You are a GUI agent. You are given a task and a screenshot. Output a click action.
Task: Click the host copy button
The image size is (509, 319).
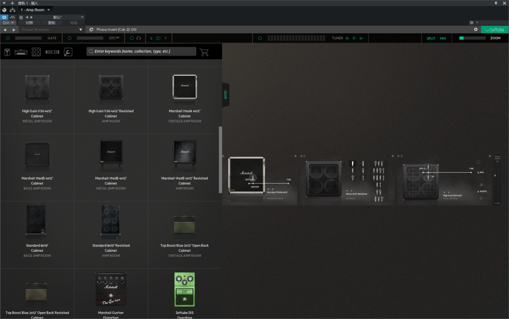point(52,23)
